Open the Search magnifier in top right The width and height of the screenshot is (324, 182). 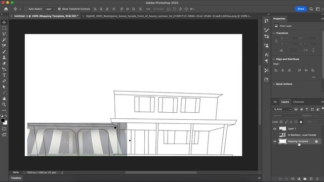(x=311, y=9)
